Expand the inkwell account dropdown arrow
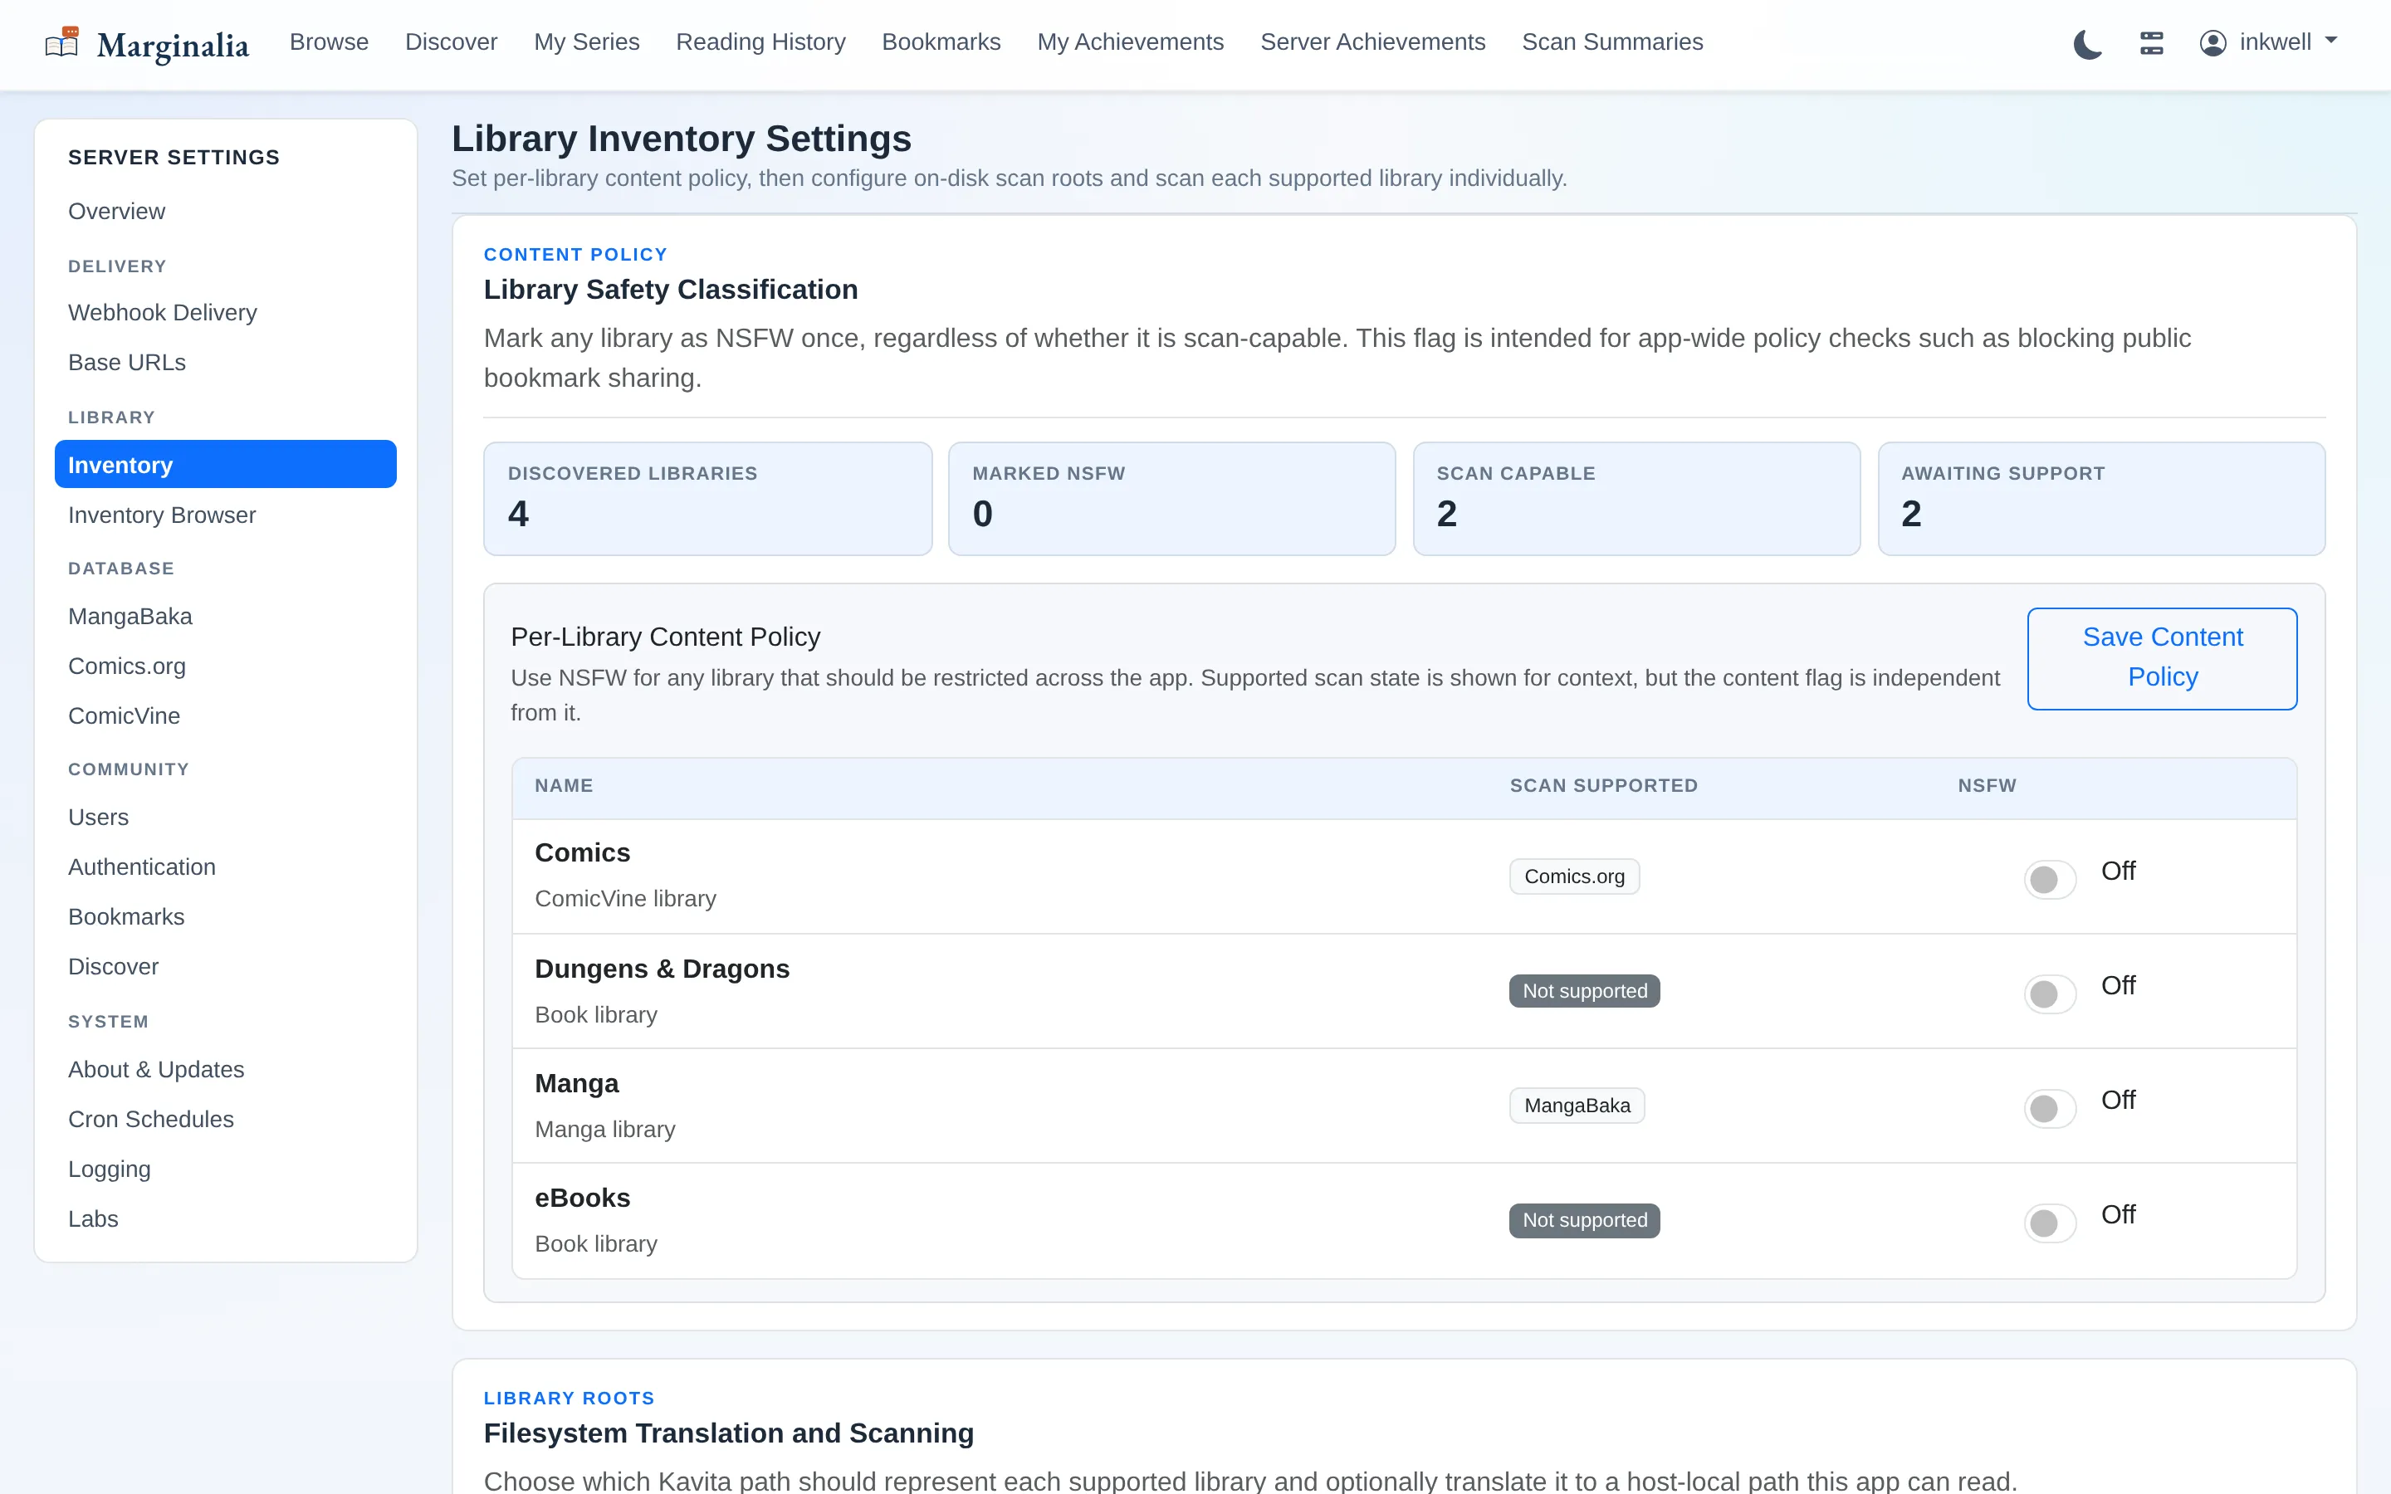 [x=2330, y=41]
